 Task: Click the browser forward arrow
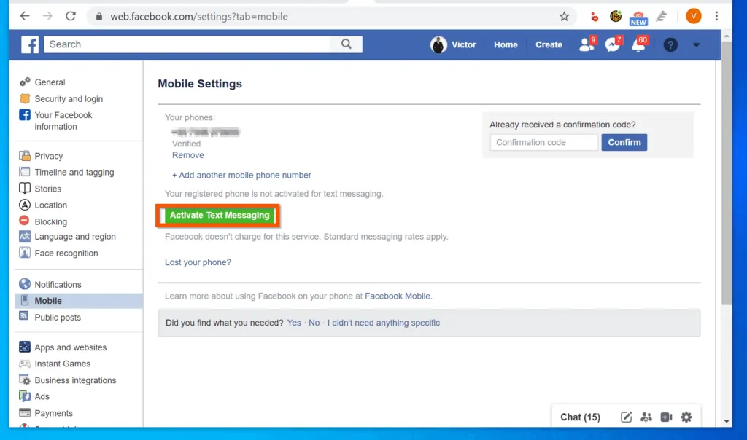coord(47,16)
